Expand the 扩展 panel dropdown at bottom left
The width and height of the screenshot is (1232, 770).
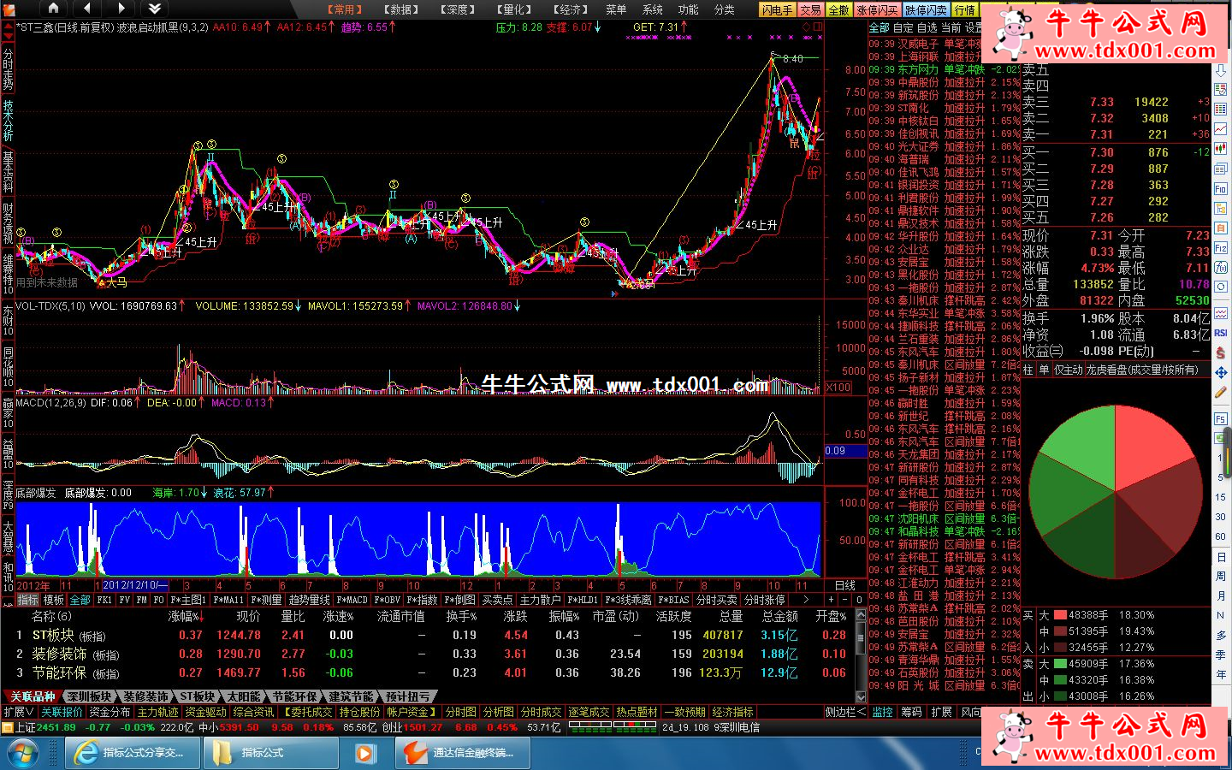click(x=19, y=712)
